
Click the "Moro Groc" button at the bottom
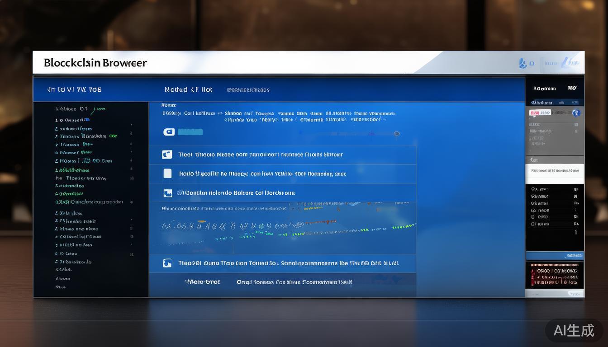pos(203,282)
